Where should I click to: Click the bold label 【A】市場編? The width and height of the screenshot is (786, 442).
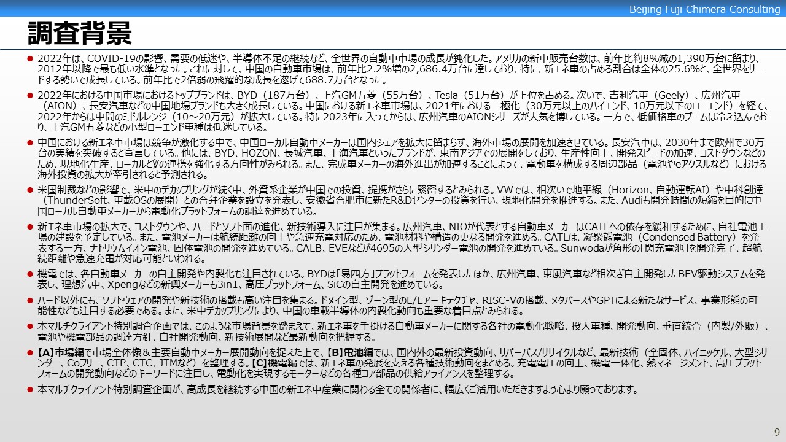pos(61,353)
